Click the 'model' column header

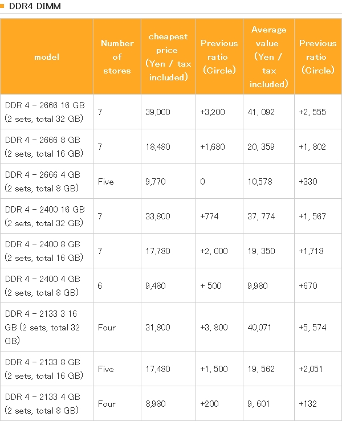47,56
